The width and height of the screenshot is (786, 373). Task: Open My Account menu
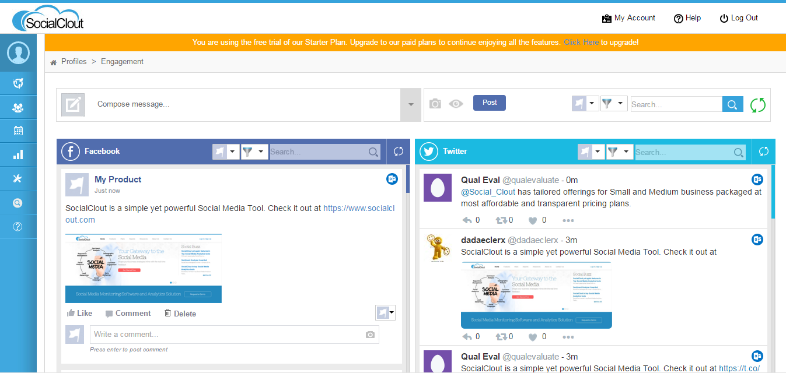[628, 18]
